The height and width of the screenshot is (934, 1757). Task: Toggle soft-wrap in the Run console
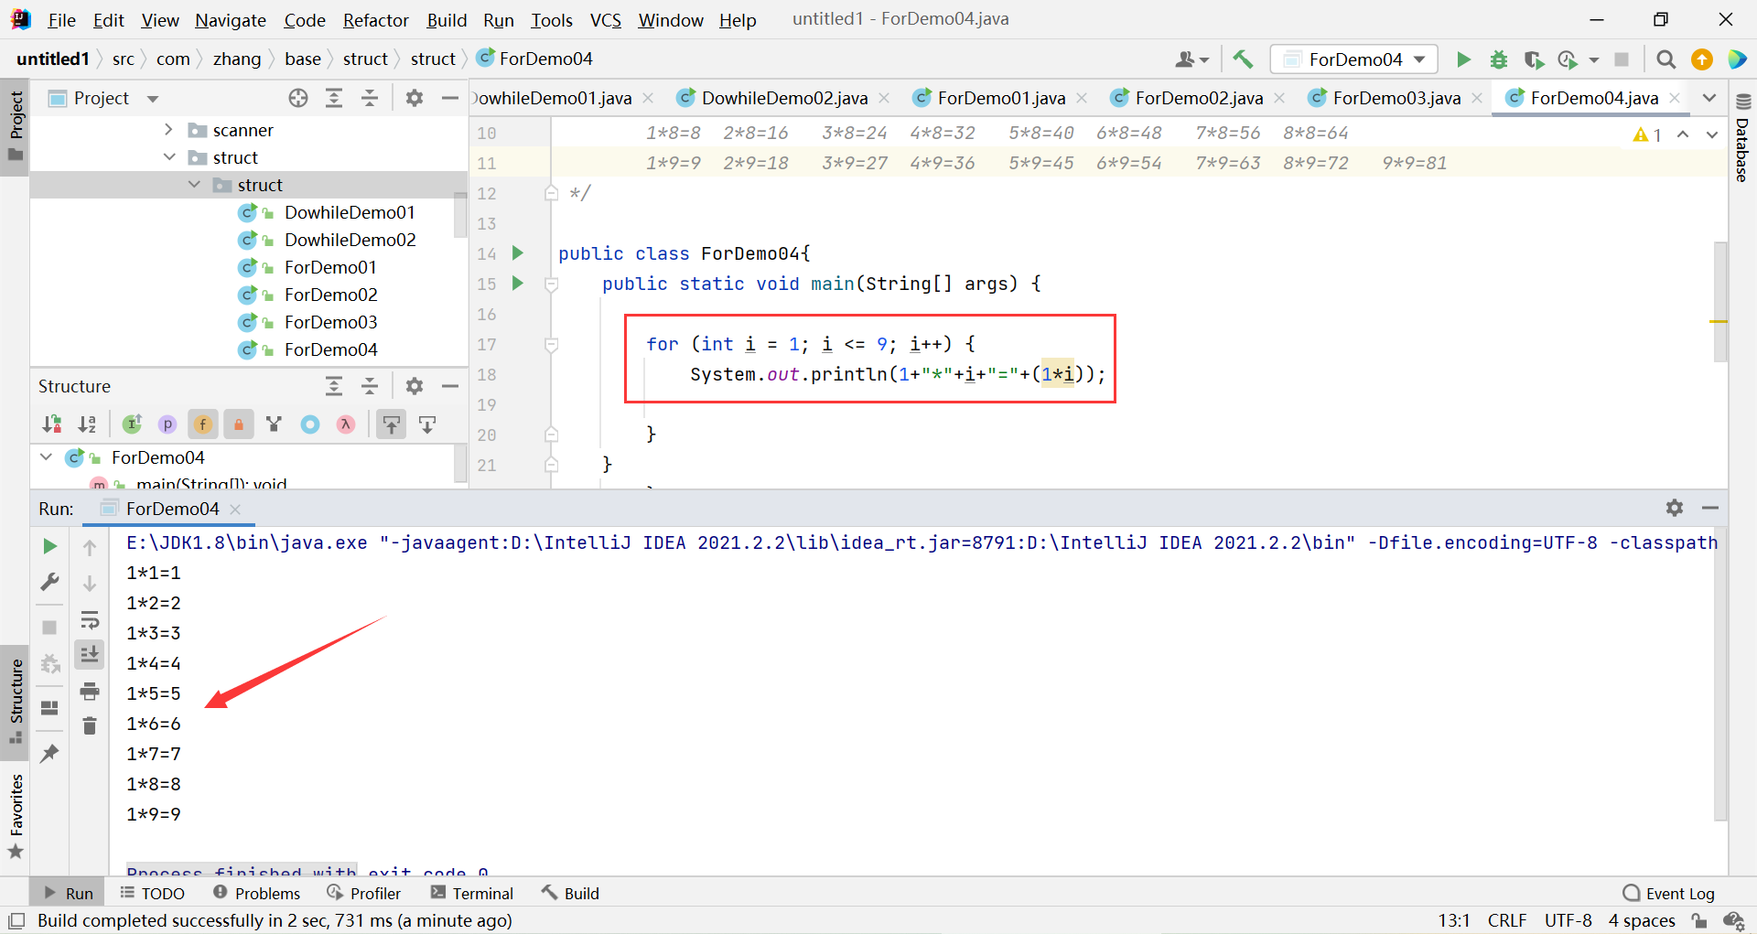pos(90,620)
